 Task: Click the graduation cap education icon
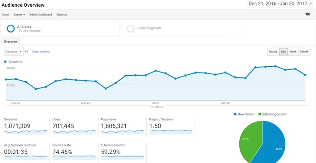[308, 14]
